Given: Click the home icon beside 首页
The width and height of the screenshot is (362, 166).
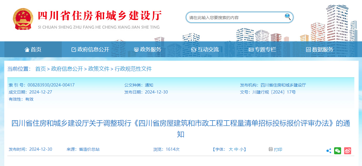Looking at the screenshot, I should (27, 50).
